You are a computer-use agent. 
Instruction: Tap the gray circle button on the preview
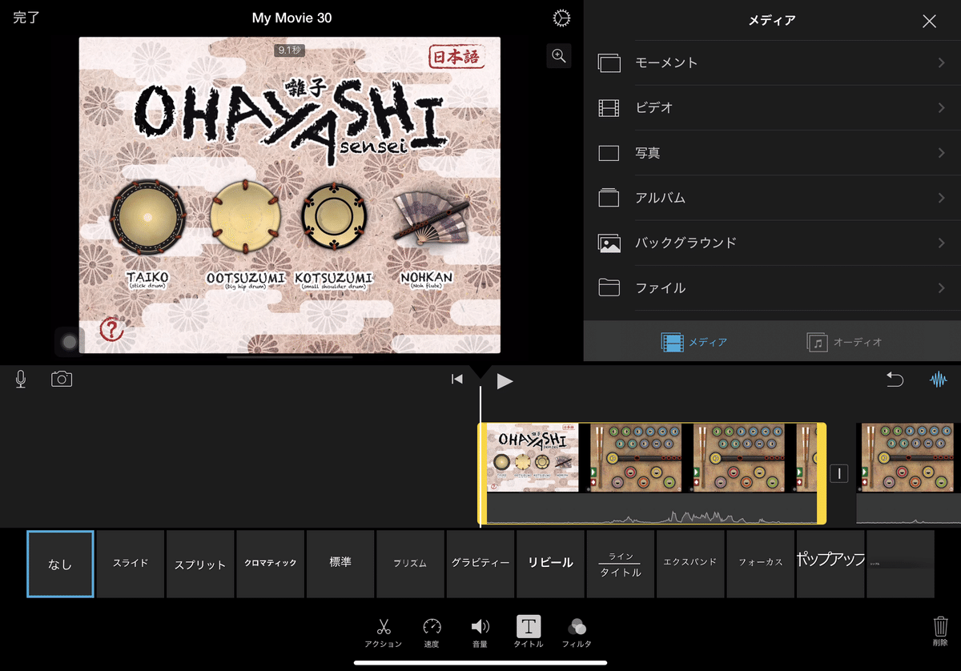click(70, 342)
